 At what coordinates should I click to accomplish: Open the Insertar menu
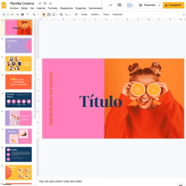[41, 8]
